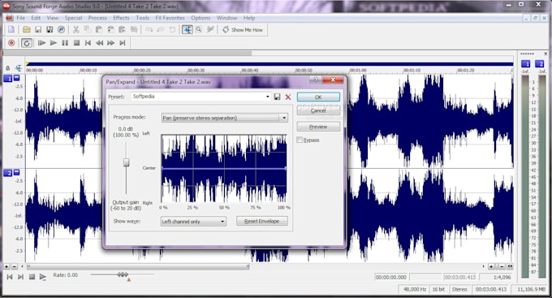Start recording with the red Record button
Viewport: 552px width, 298px height.
tap(11, 43)
